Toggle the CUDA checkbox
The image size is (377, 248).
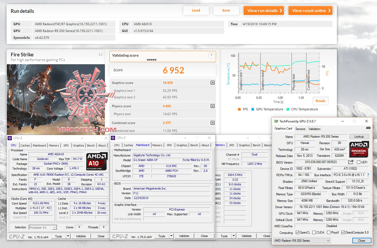(x=314, y=233)
